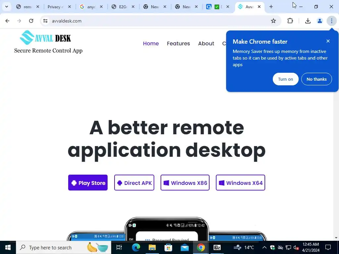Click Chrome icon on taskbar
Image resolution: width=339 pixels, height=254 pixels.
(x=201, y=247)
